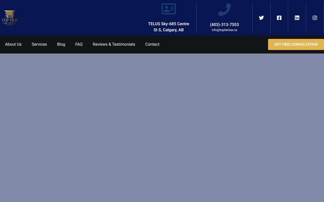Click the info@toptierlaw.ca email address

224,30
